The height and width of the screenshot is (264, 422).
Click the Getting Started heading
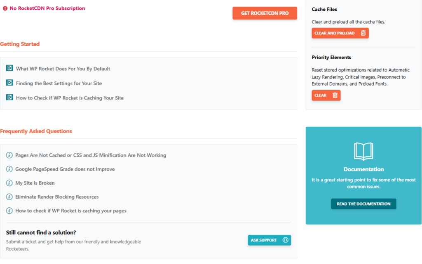(x=20, y=44)
